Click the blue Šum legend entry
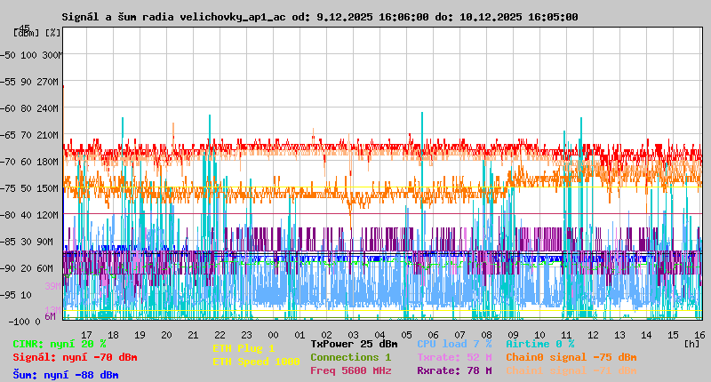This screenshot has height=382, width=711. [x=66, y=374]
